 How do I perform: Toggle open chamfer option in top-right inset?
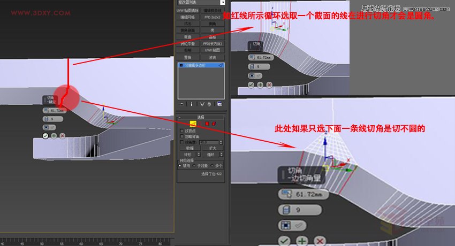click(x=255, y=75)
